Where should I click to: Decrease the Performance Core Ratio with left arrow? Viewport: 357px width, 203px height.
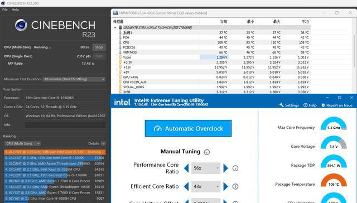tap(186, 168)
